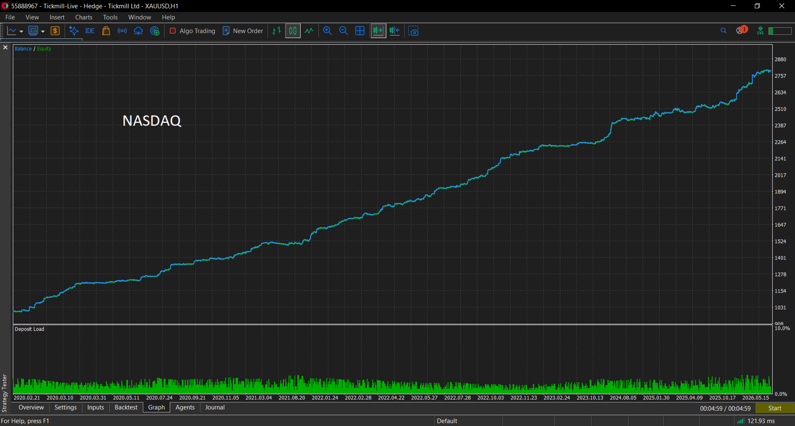Click the tester progress bar at top right

pyautogui.click(x=780, y=31)
